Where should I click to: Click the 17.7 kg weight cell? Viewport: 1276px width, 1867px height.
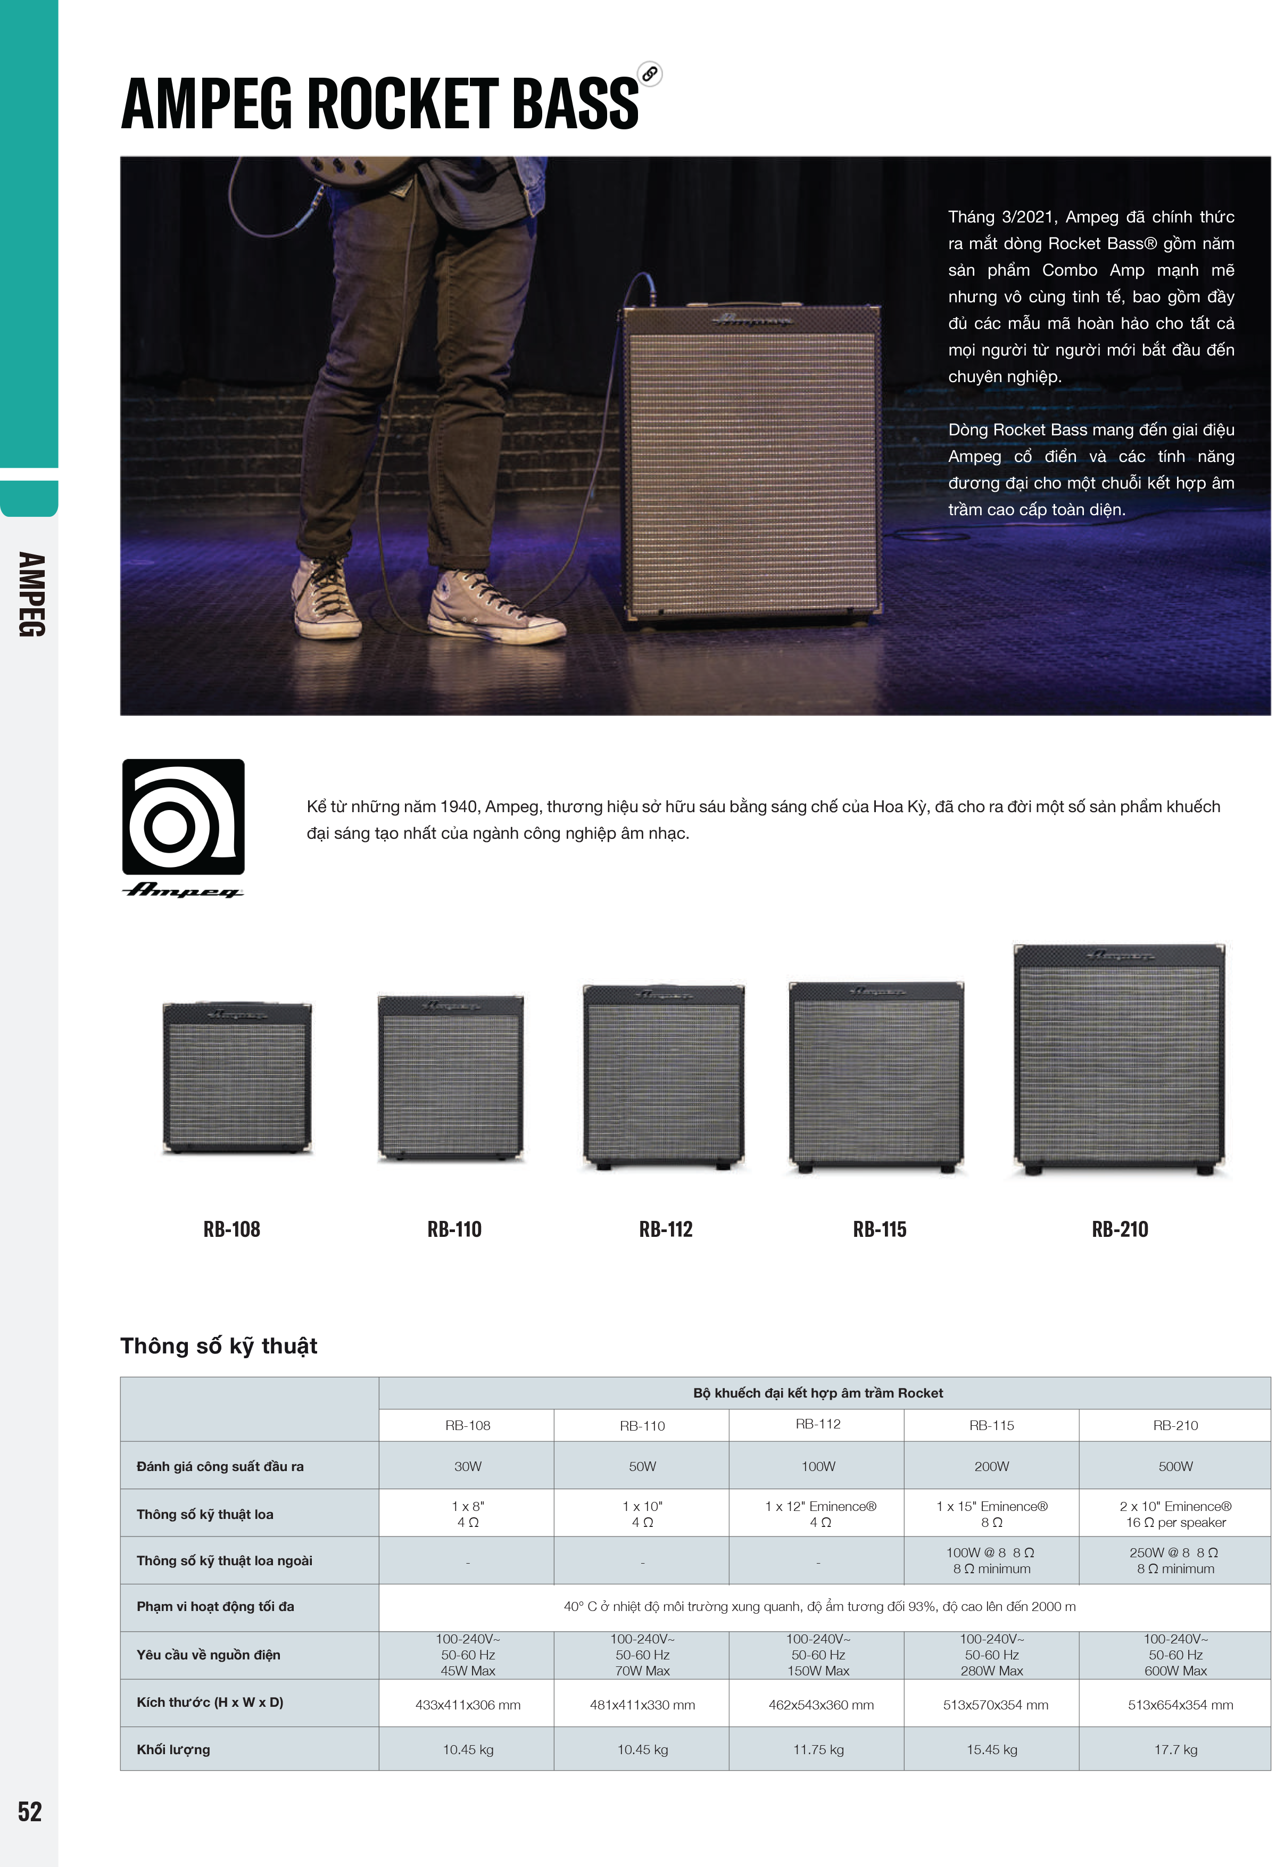pyautogui.click(x=1175, y=1750)
